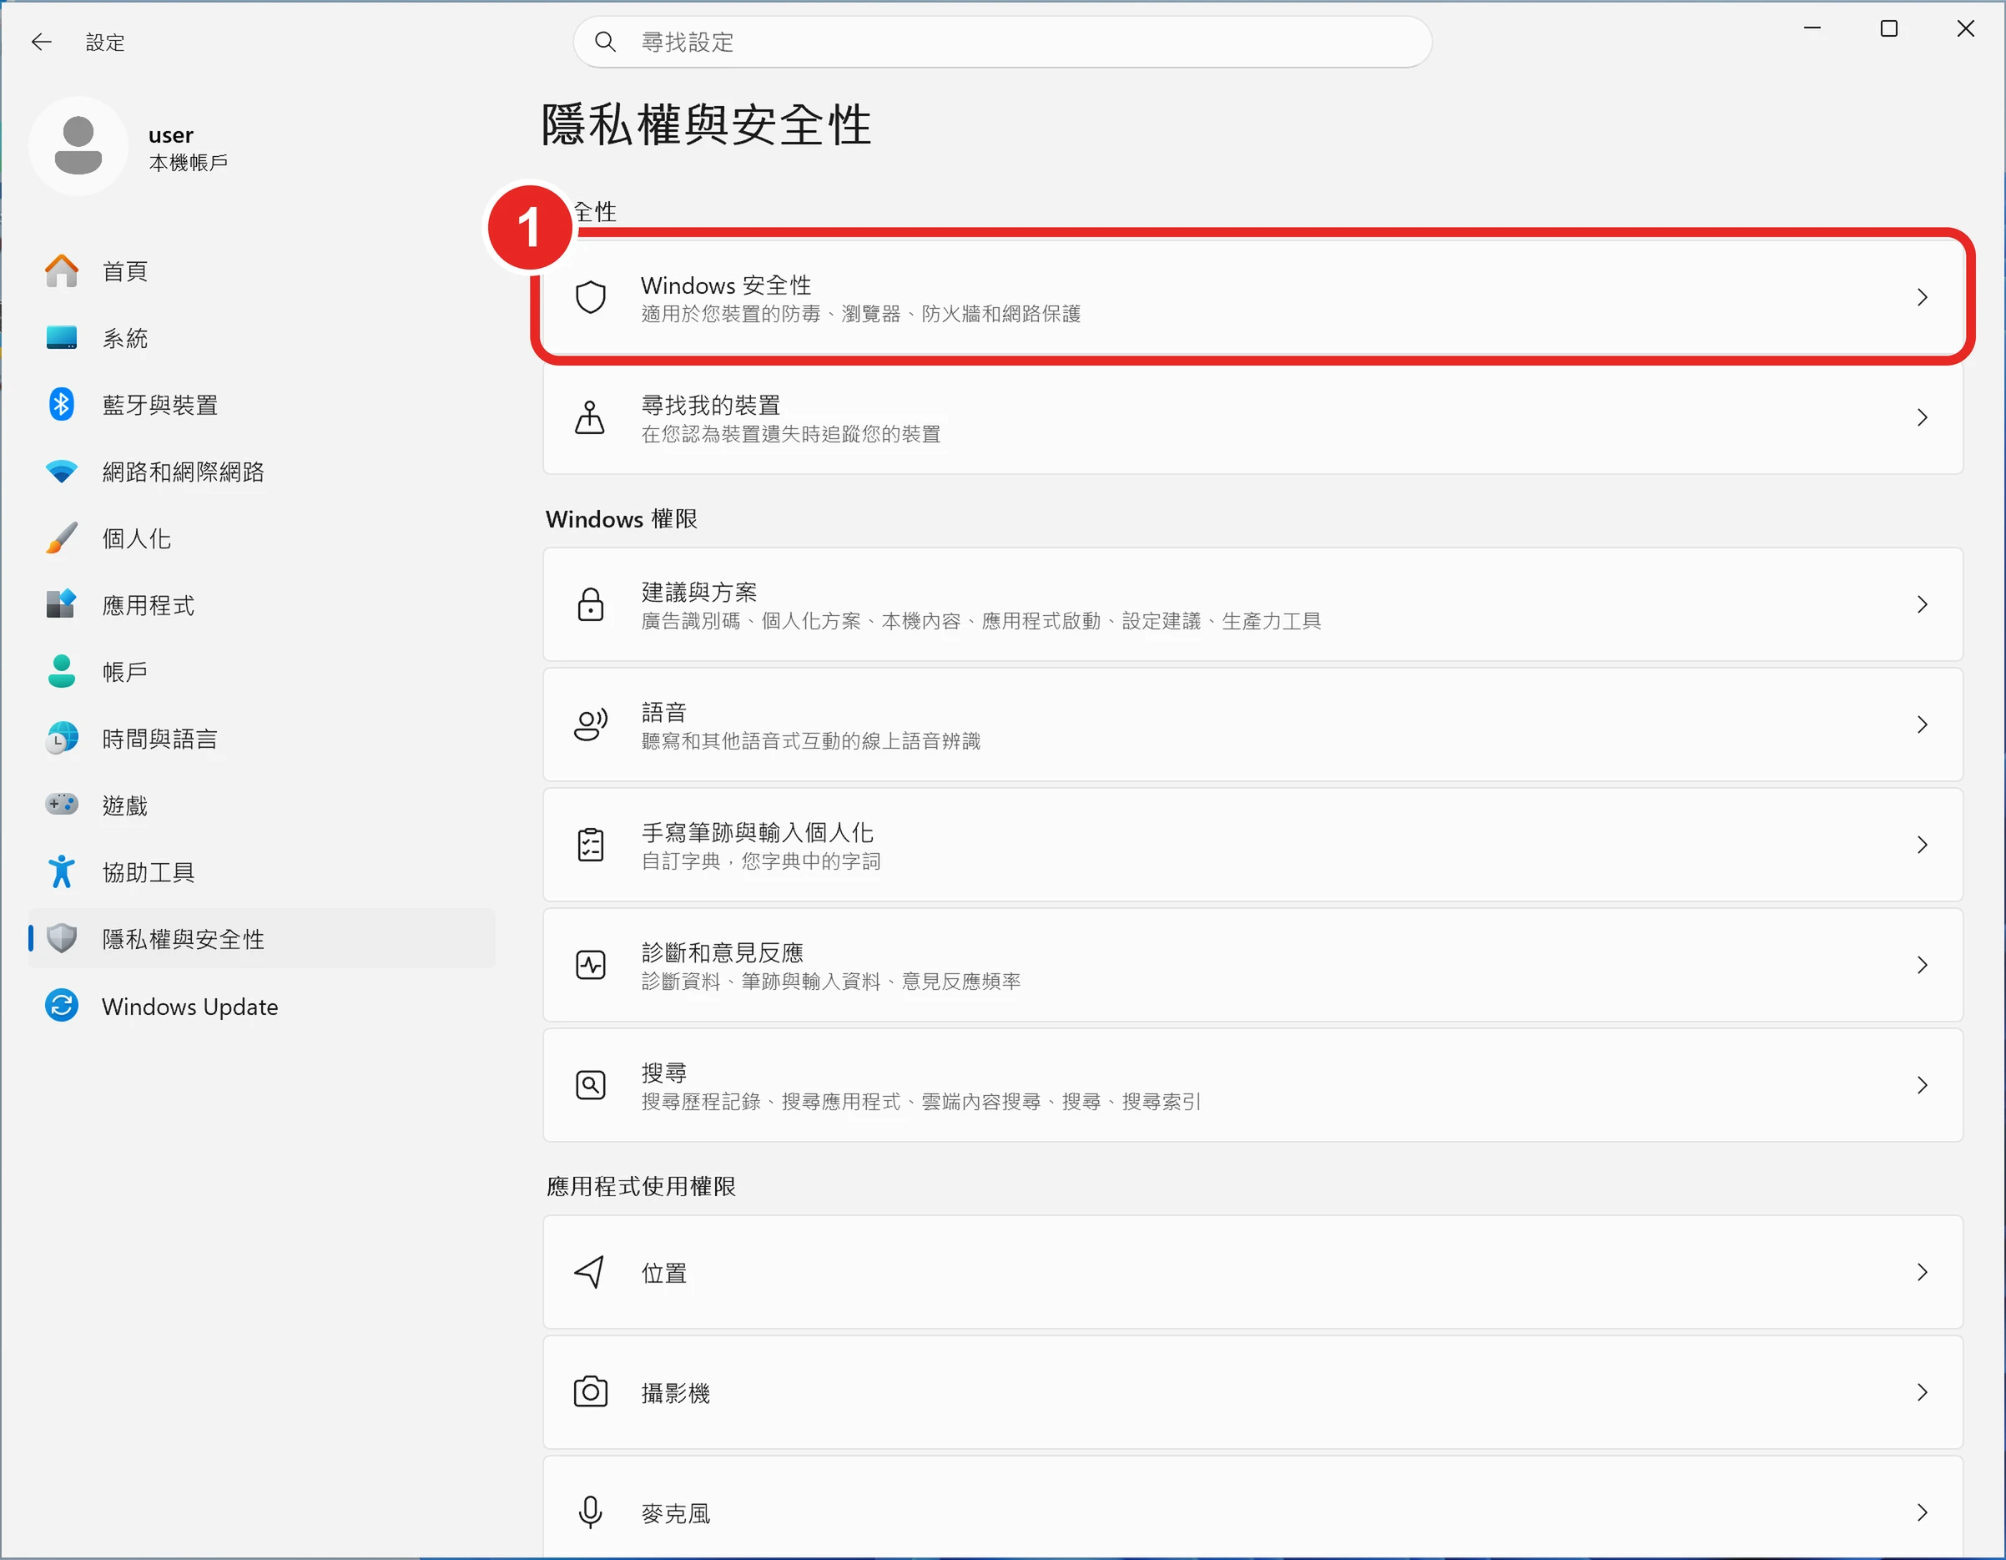Image resolution: width=2006 pixels, height=1560 pixels.
Task: Open 診斷和意見反應 page
Action: (1252, 966)
